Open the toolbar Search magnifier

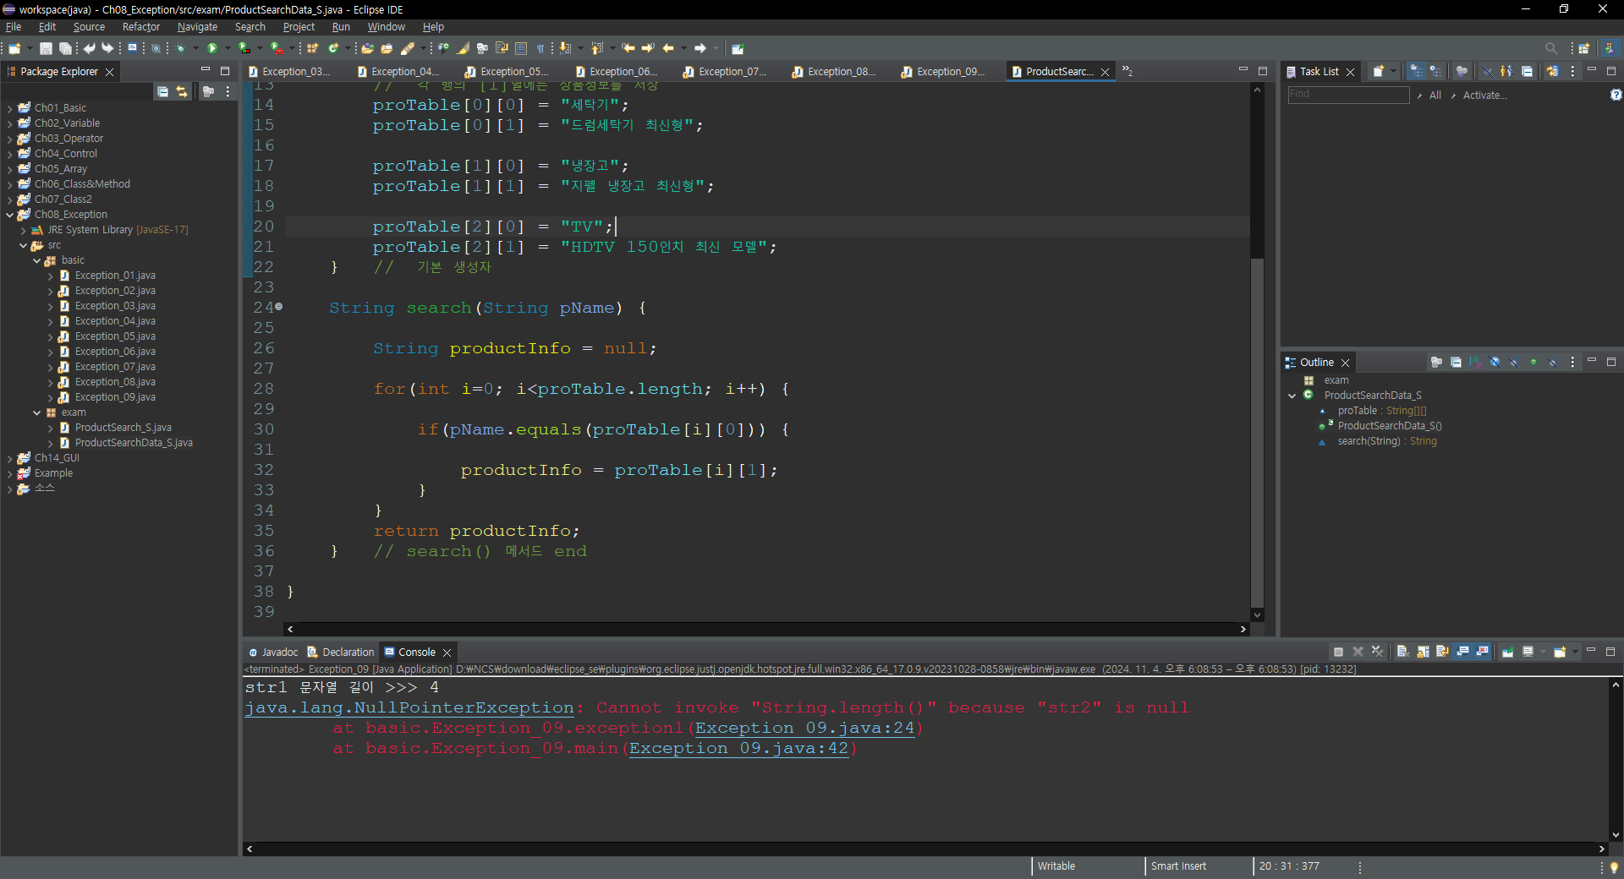[x=1550, y=48]
